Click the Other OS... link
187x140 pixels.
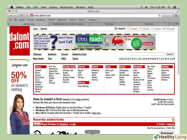click(97, 113)
